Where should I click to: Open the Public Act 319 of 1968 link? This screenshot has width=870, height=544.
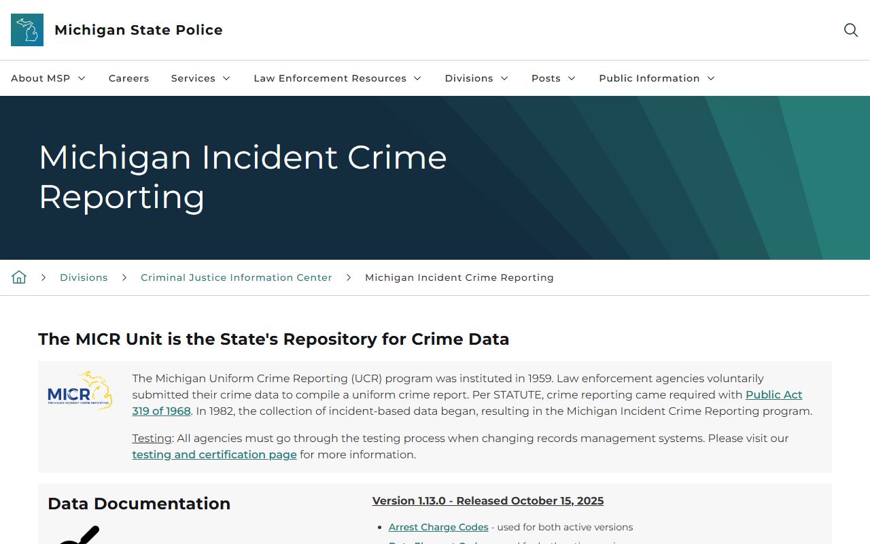(x=774, y=394)
